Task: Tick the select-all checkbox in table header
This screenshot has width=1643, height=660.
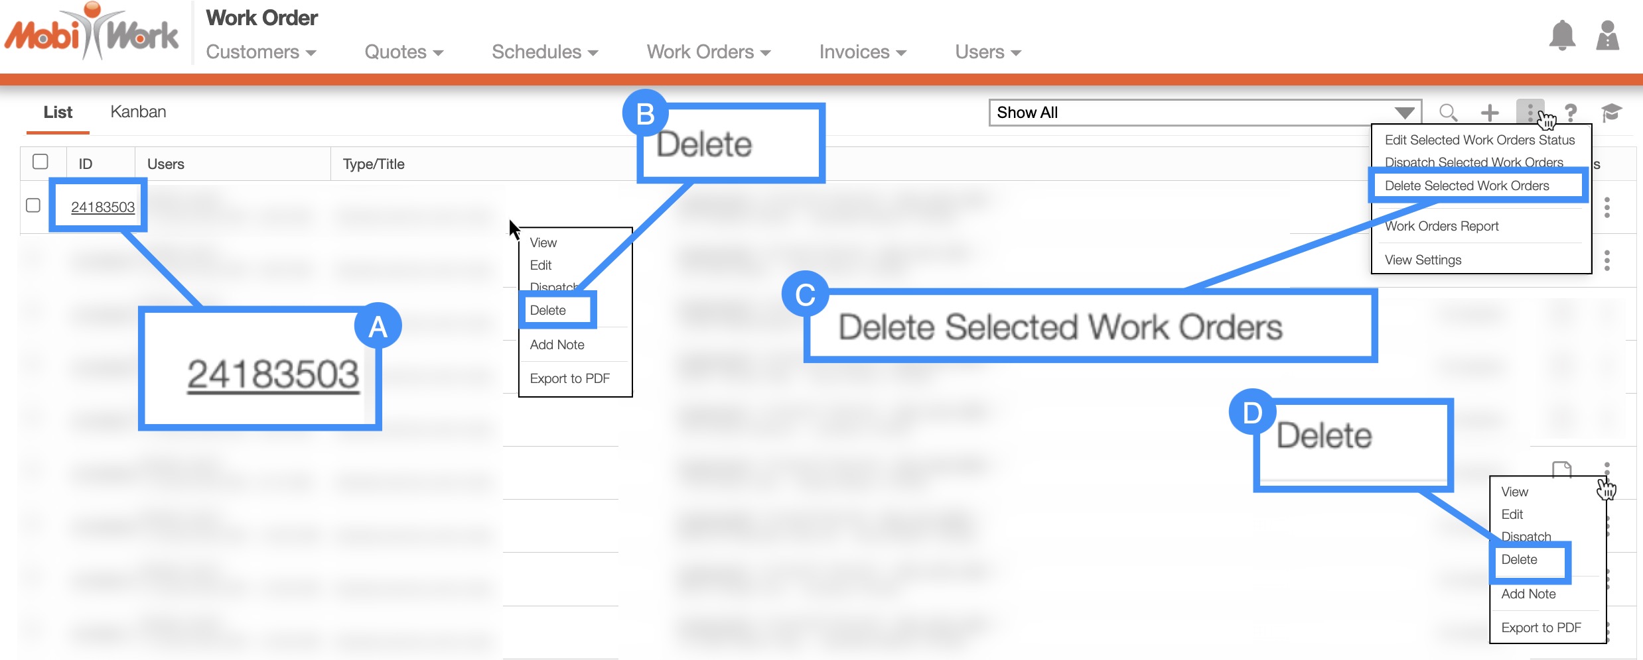Action: (40, 162)
